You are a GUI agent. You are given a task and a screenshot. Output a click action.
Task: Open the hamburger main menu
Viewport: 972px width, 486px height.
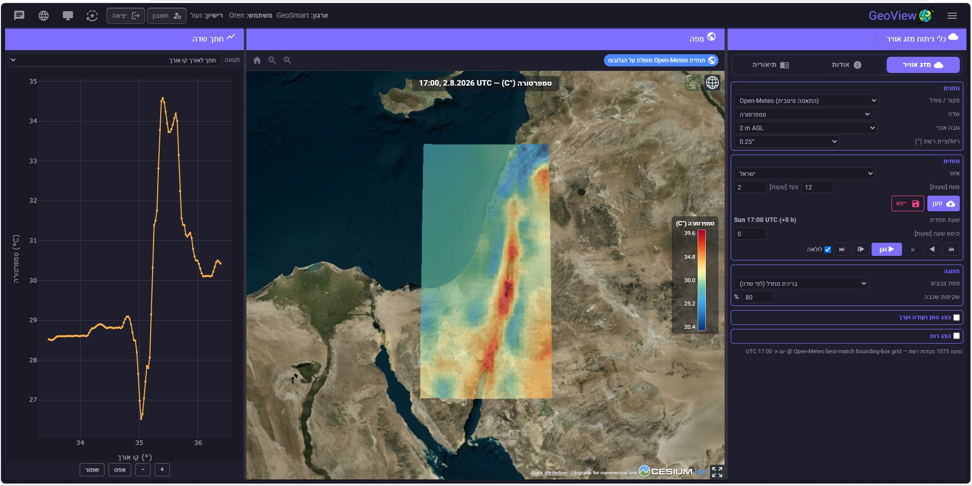(952, 16)
